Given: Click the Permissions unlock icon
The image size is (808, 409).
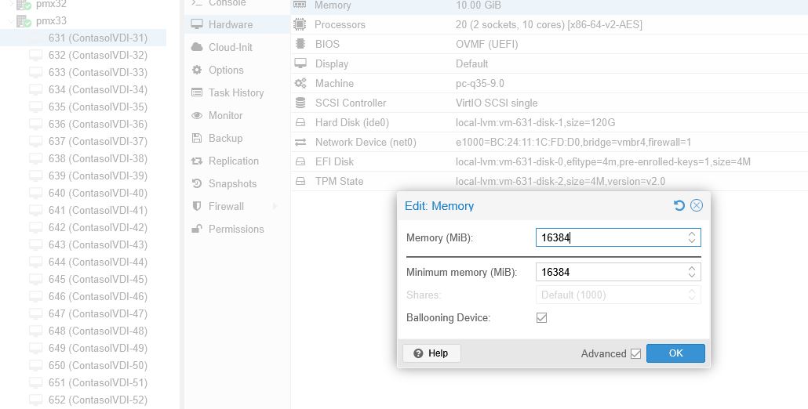Looking at the screenshot, I should click(x=196, y=229).
